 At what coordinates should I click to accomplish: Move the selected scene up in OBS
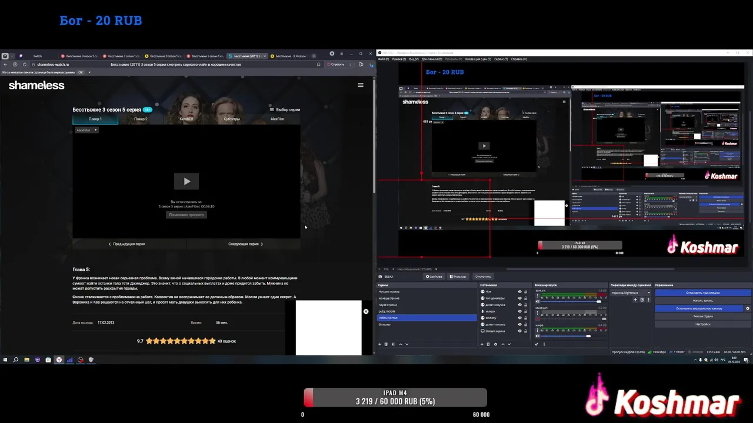pos(401,344)
